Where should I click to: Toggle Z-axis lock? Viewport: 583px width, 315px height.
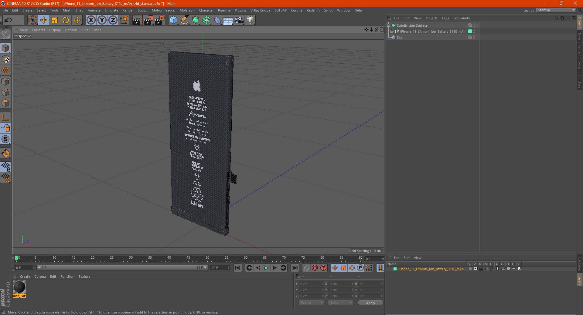point(113,20)
